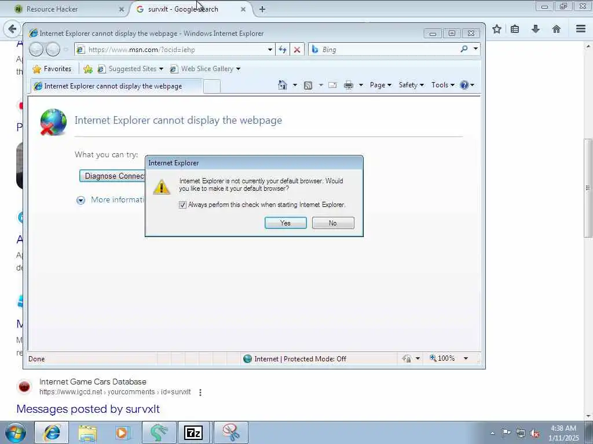Click the IE forward navigation button

[53, 49]
